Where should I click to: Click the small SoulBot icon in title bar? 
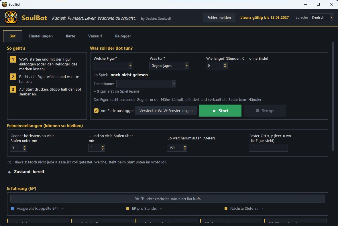tap(5, 4)
